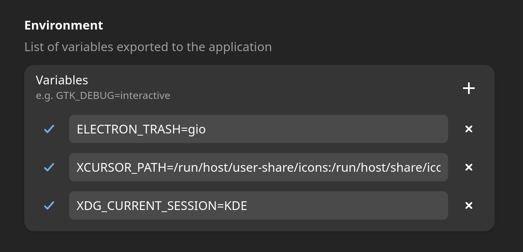Screen dimensions: 523x252
Task: Click the word "gio" in the first variable
Action: point(197,130)
